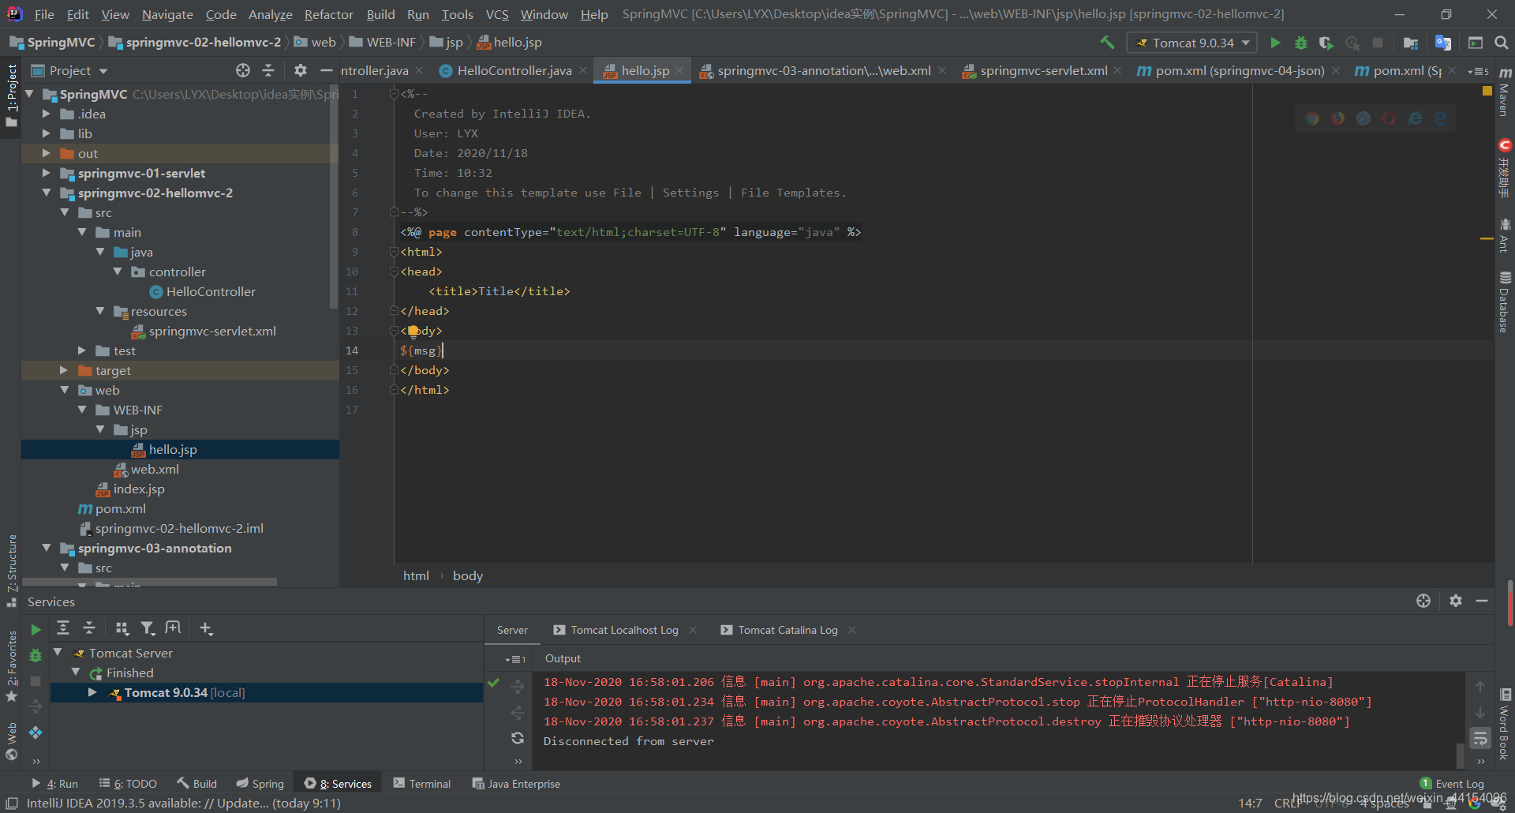Collapse all nodes in Project panel
1515x813 pixels.
pyautogui.click(x=268, y=70)
